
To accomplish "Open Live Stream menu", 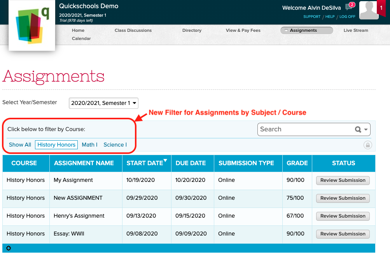I will point(356,30).
